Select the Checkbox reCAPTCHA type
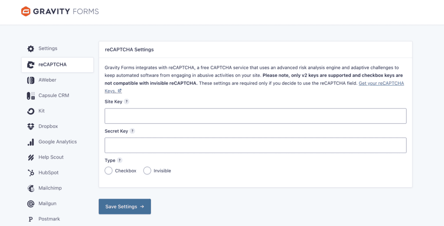Viewport: 444px width, 226px height. 108,171
